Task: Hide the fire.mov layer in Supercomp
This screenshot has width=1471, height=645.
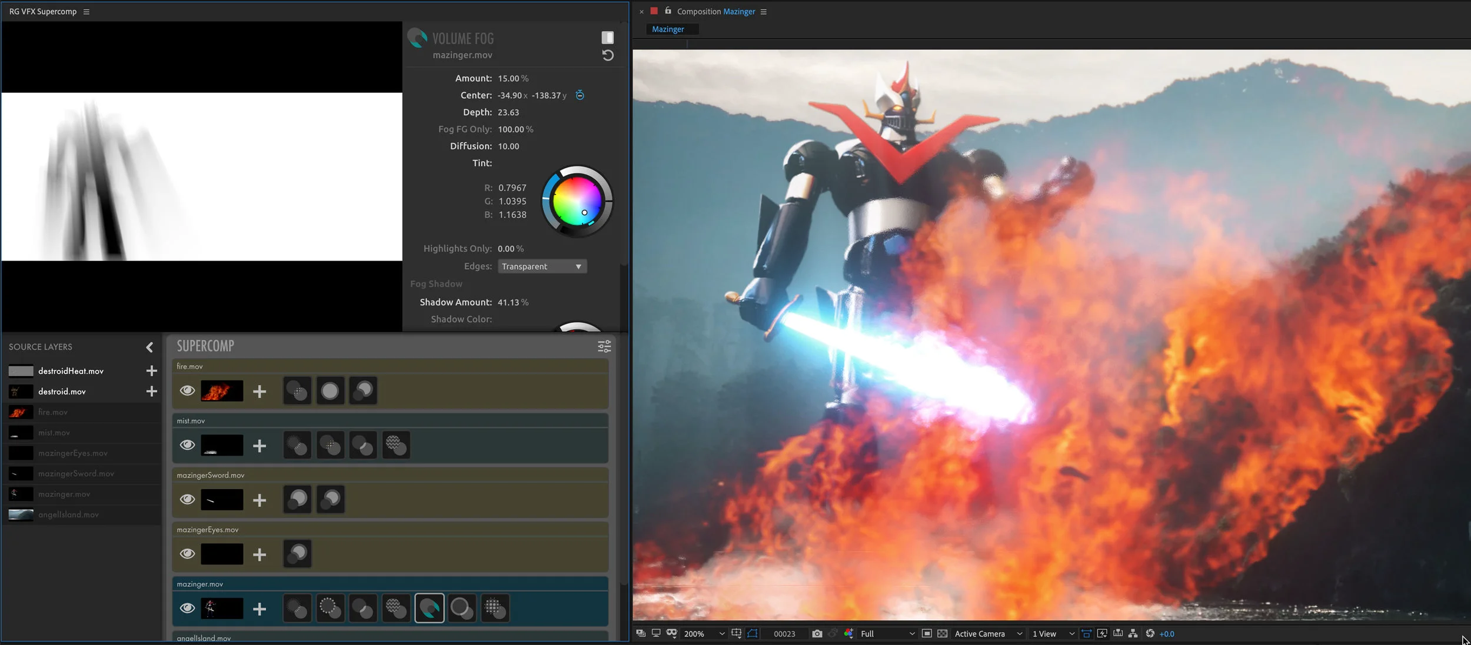Action: click(187, 390)
